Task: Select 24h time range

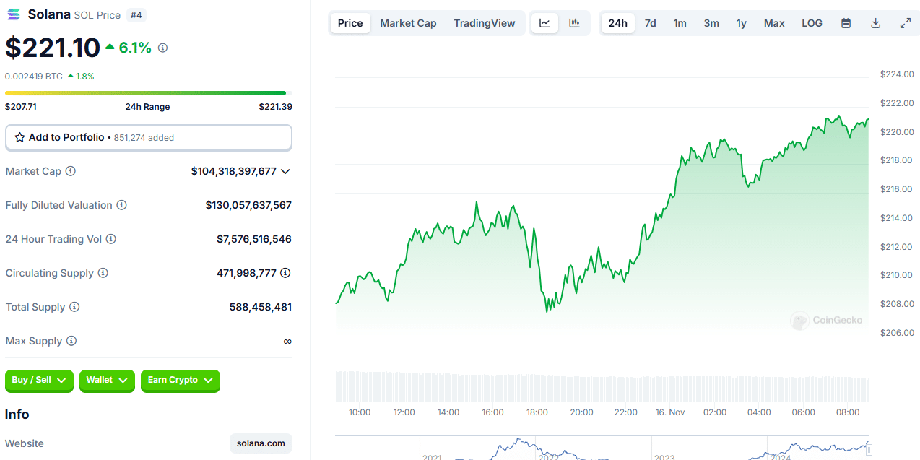Action: point(618,23)
